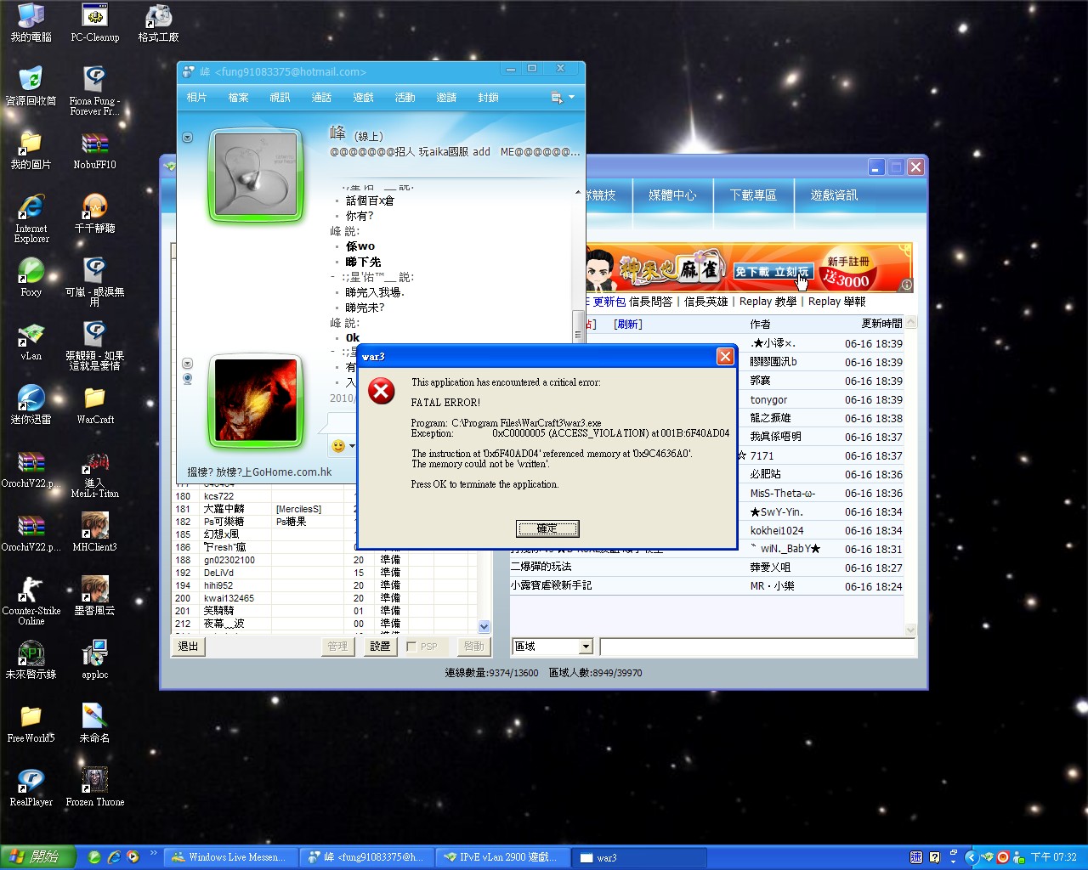The image size is (1088, 870).
Task: Select the 遊戲 menu in Messenger chat
Action: (x=363, y=98)
